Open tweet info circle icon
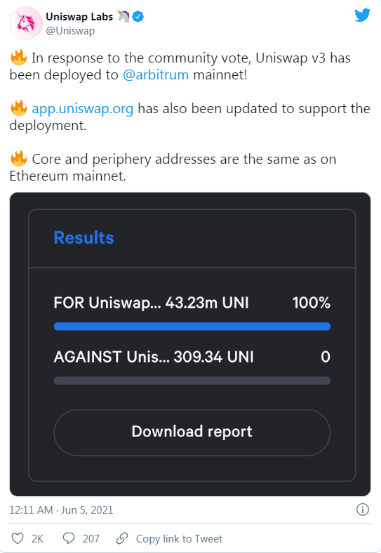 [x=363, y=509]
